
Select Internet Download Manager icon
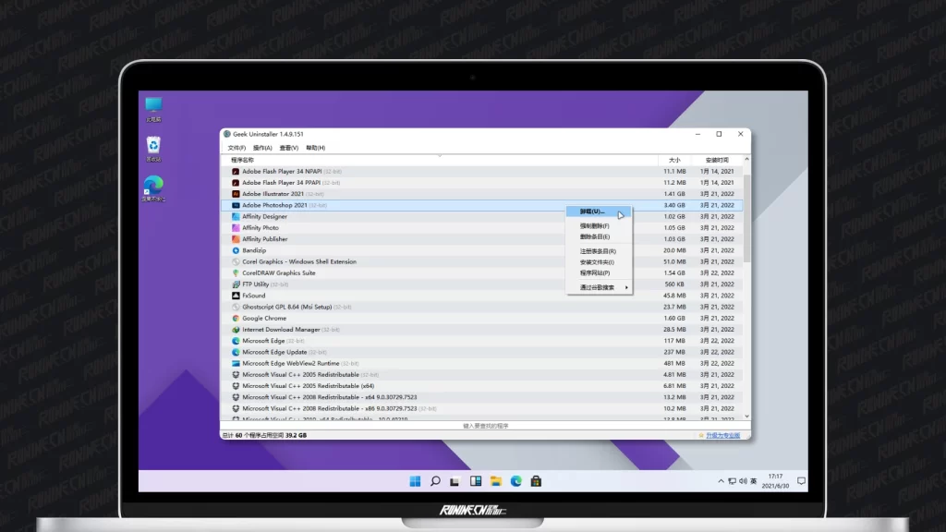[x=236, y=330]
